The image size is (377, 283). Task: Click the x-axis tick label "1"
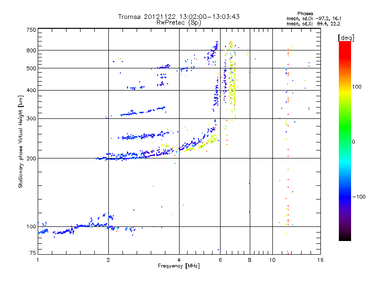(38, 260)
